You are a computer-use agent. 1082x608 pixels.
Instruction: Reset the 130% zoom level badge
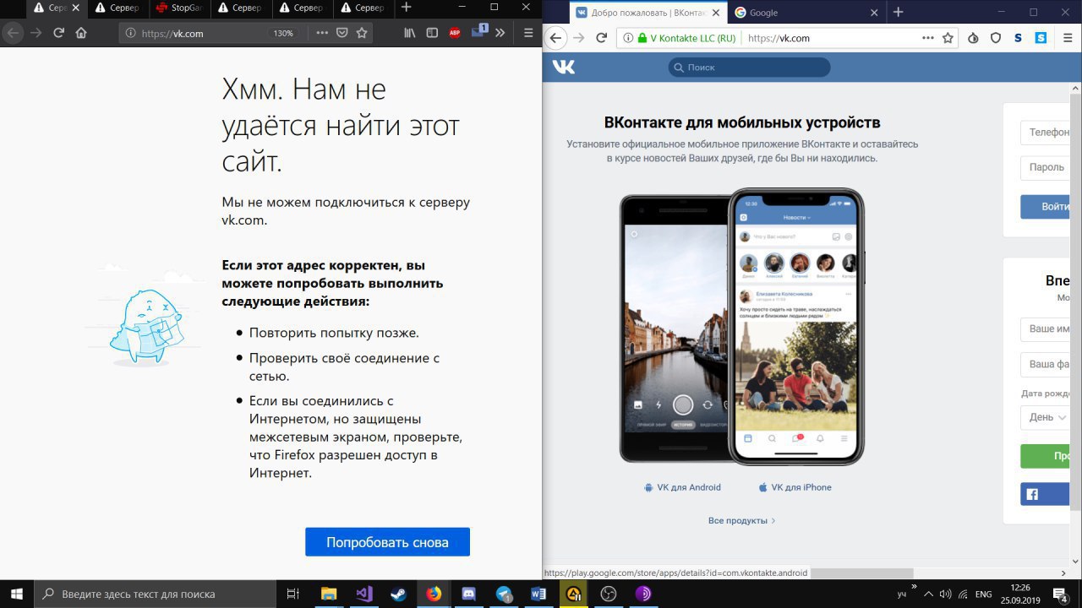(282, 34)
